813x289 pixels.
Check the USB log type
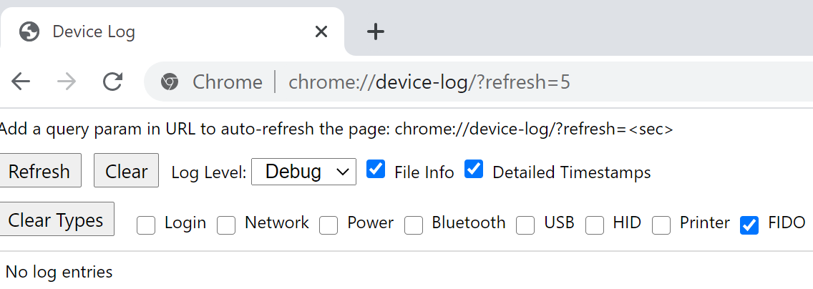point(525,225)
